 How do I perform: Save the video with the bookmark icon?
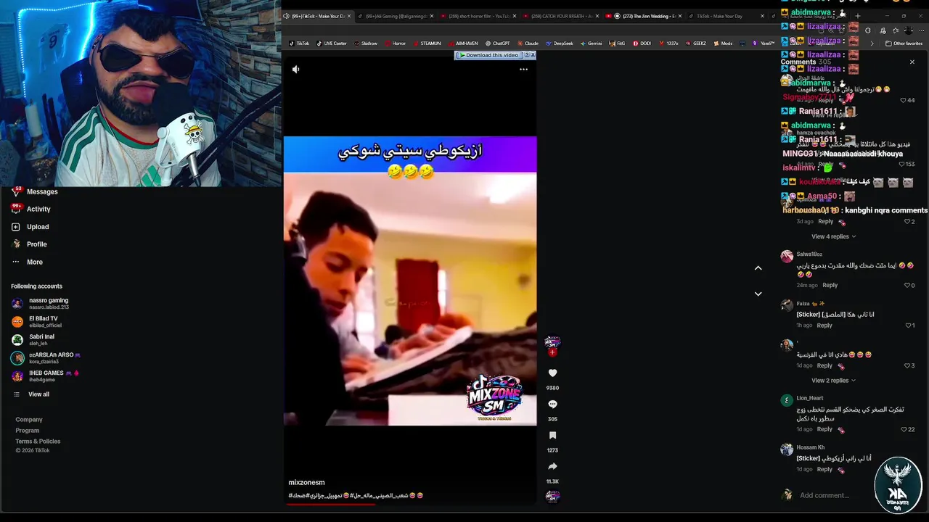pos(552,435)
